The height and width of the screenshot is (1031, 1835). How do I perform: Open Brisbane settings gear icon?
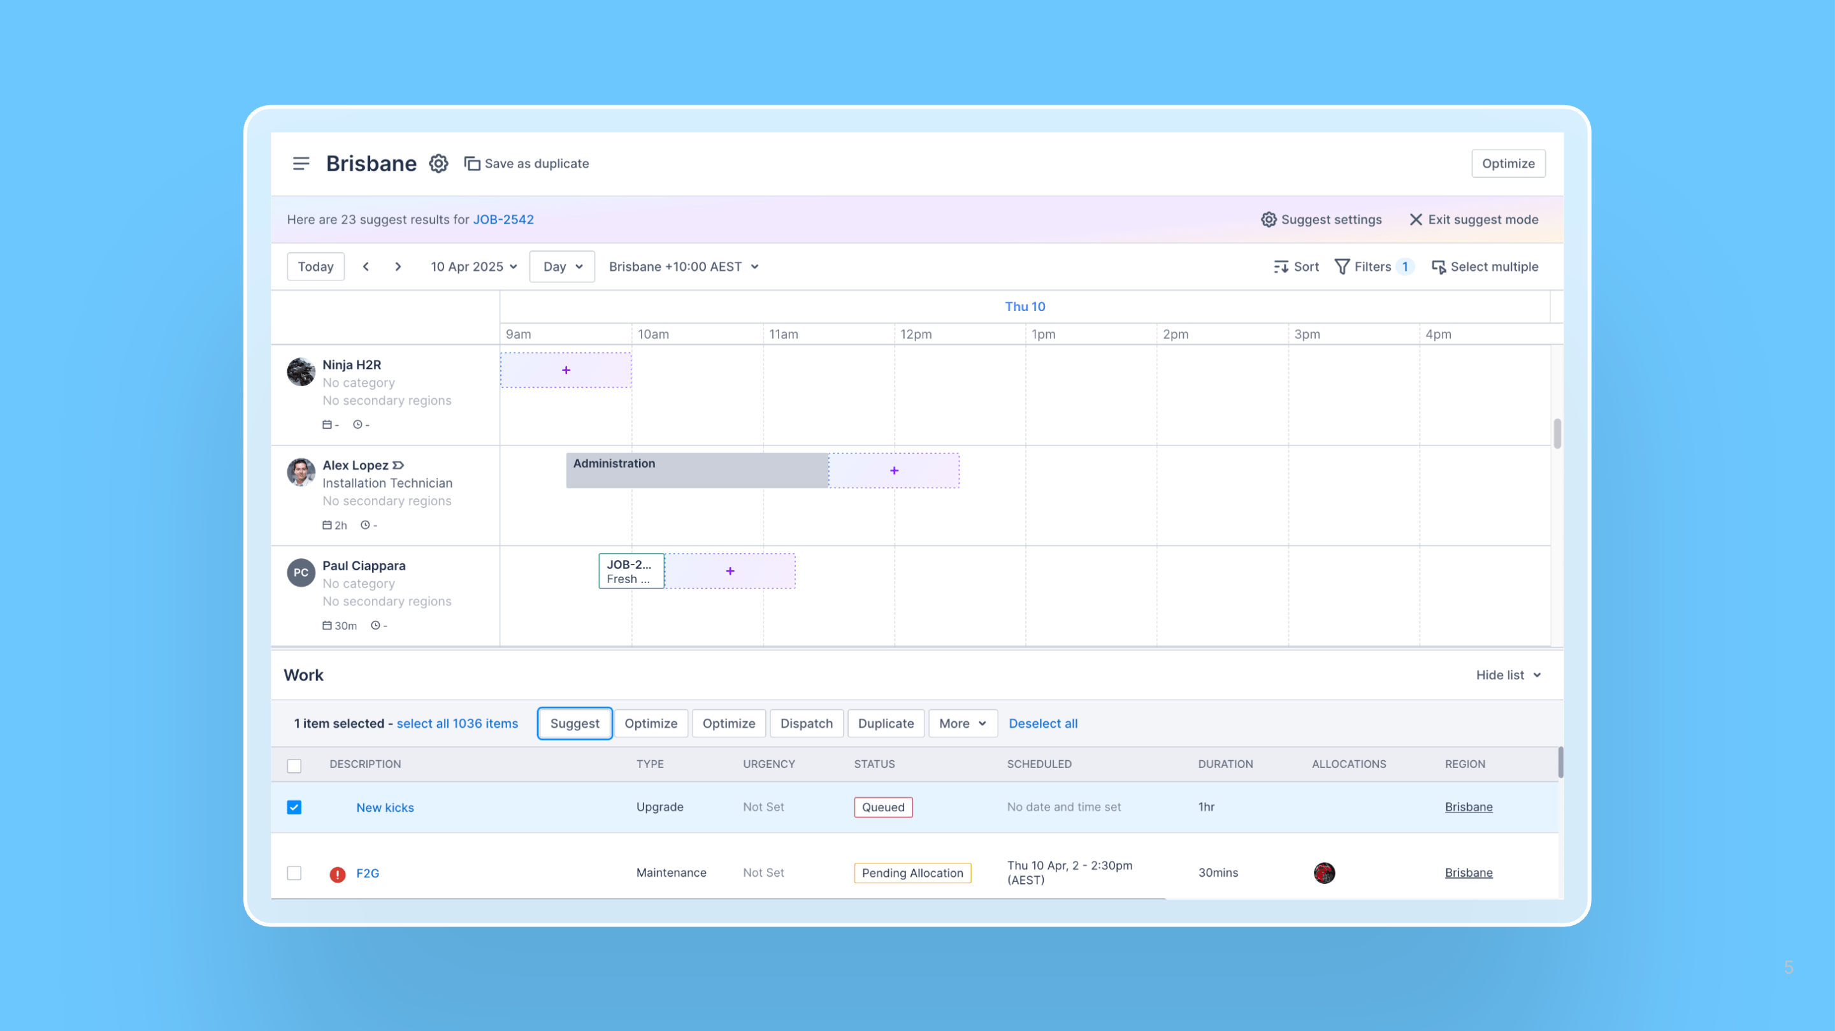[x=438, y=163]
